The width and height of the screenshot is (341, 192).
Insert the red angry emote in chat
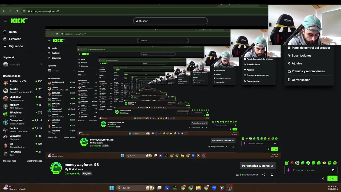tap(292, 163)
